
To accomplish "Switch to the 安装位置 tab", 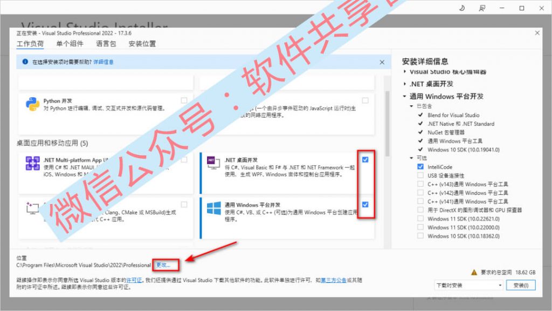I will pyautogui.click(x=142, y=44).
